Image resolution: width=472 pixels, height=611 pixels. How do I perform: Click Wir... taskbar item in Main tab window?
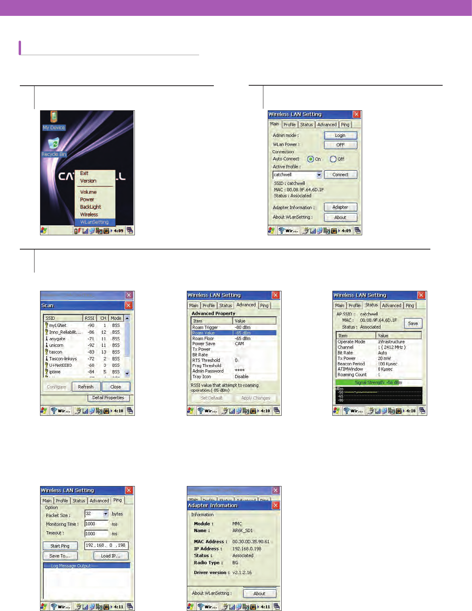(288, 231)
